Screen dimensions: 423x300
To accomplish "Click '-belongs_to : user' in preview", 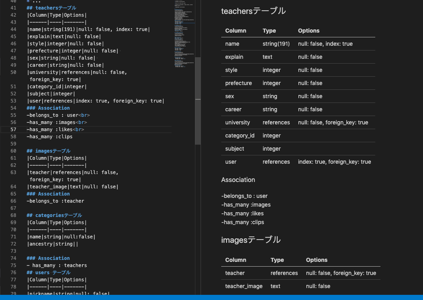I will click(x=244, y=196).
